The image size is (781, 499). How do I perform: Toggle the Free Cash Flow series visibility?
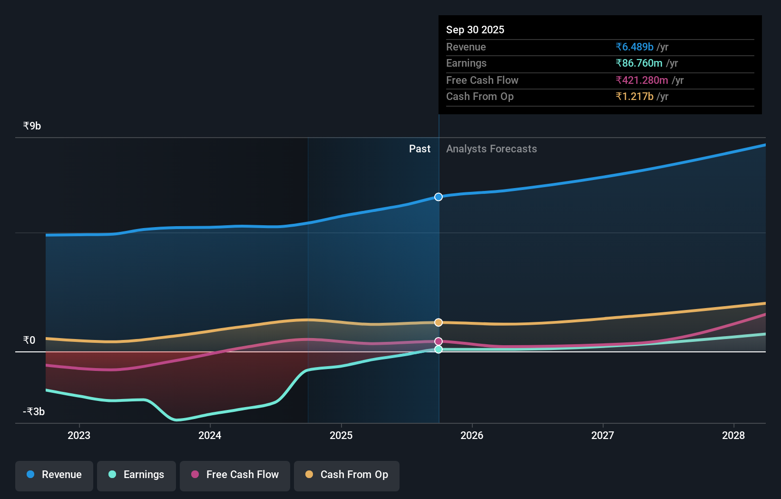coord(234,475)
